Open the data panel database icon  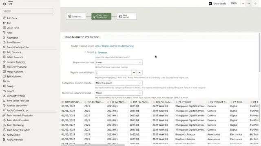[4, 4]
